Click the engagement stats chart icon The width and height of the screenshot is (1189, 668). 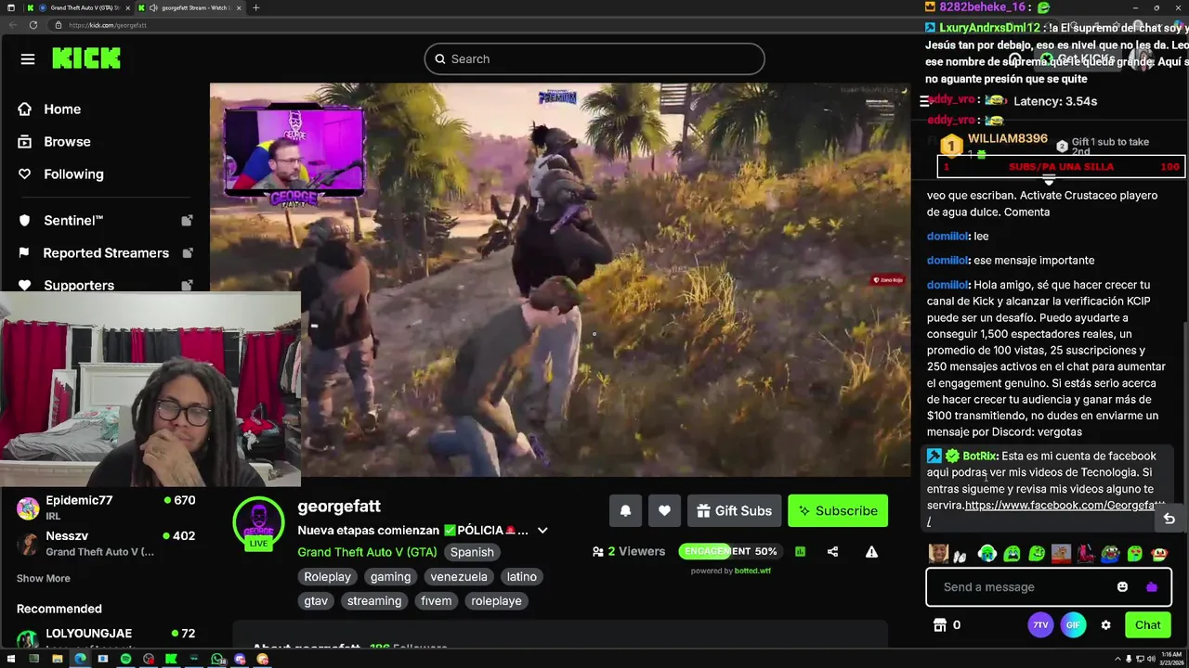point(800,551)
